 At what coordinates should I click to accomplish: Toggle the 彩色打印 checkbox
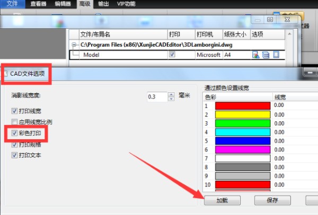tap(14, 133)
